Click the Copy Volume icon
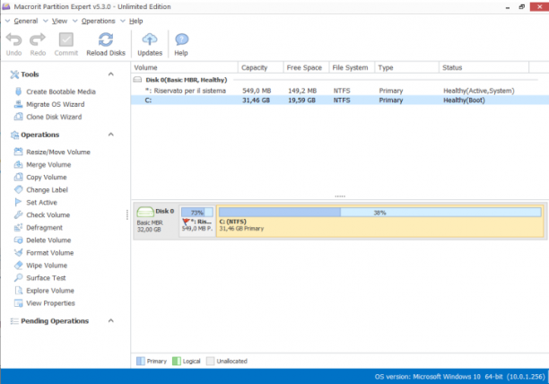Viewport: 549px width, 384px height. point(18,177)
